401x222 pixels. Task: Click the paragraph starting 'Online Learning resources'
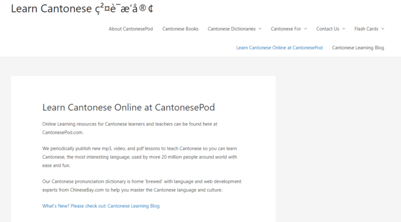(x=130, y=128)
